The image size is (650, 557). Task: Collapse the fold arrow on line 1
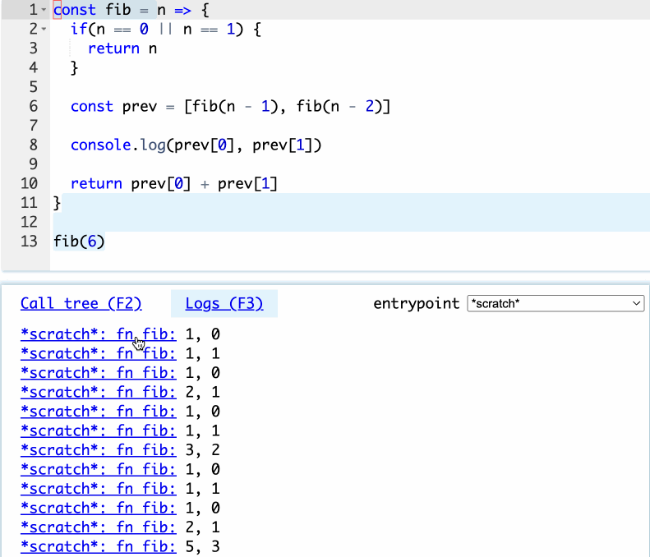point(44,11)
